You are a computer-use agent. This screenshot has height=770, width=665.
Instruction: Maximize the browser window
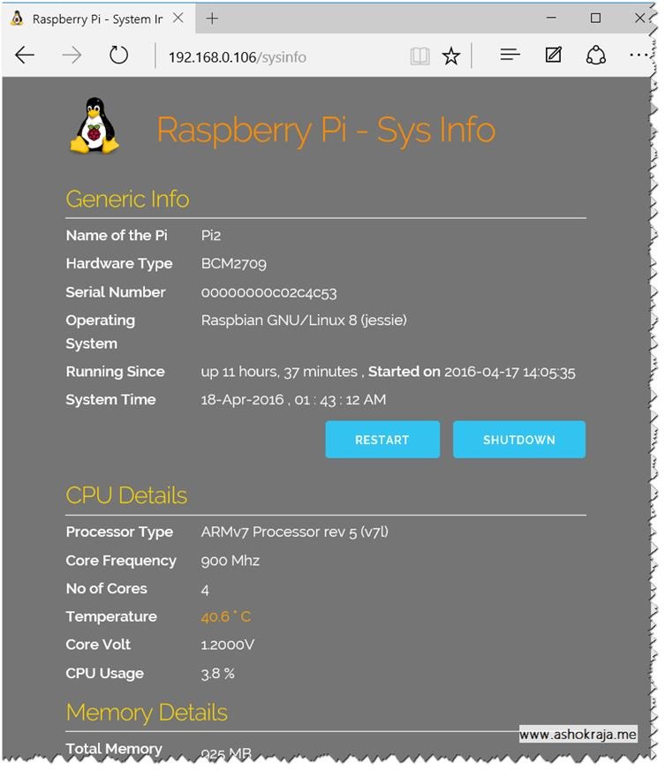(x=595, y=19)
